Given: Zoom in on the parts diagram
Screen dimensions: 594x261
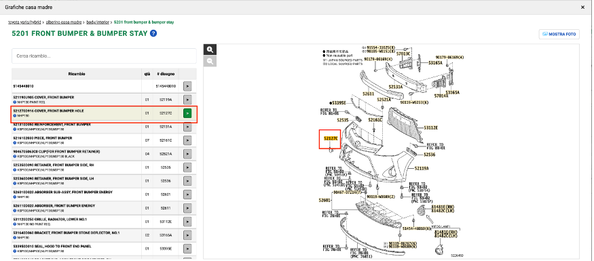Looking at the screenshot, I should [210, 49].
